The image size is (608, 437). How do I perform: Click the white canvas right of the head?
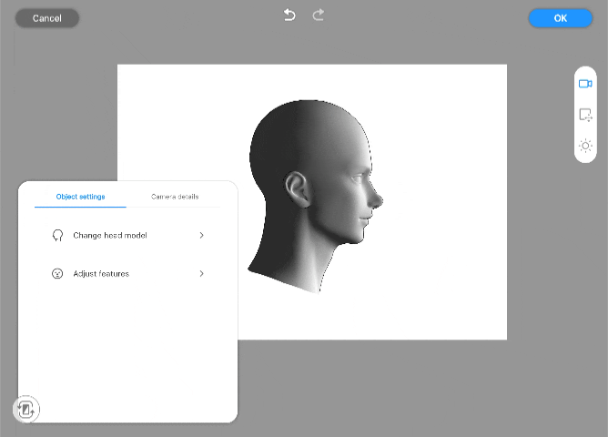point(442,201)
